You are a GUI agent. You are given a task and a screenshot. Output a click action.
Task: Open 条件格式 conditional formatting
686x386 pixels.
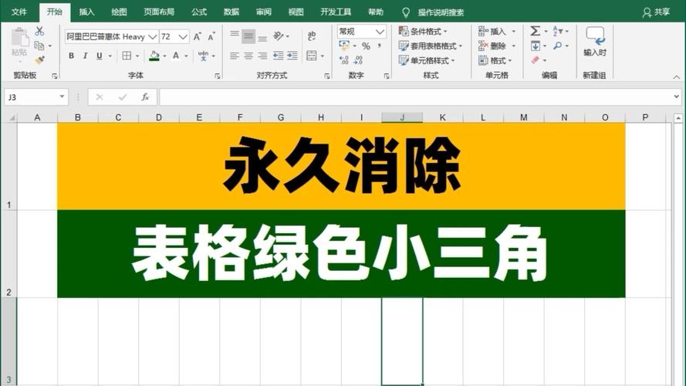pos(423,31)
